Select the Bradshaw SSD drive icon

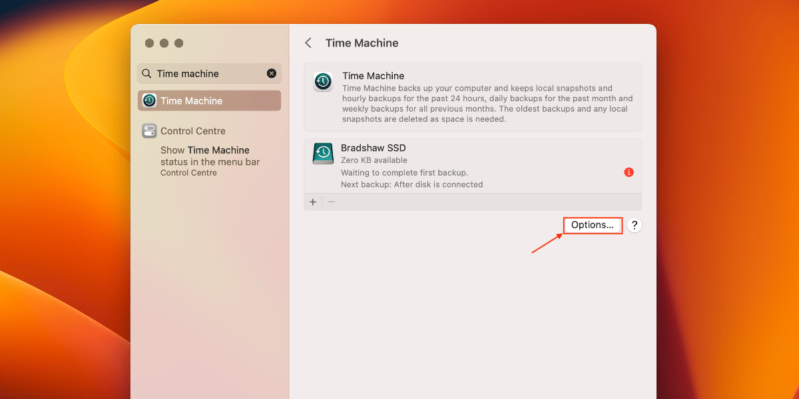(322, 153)
